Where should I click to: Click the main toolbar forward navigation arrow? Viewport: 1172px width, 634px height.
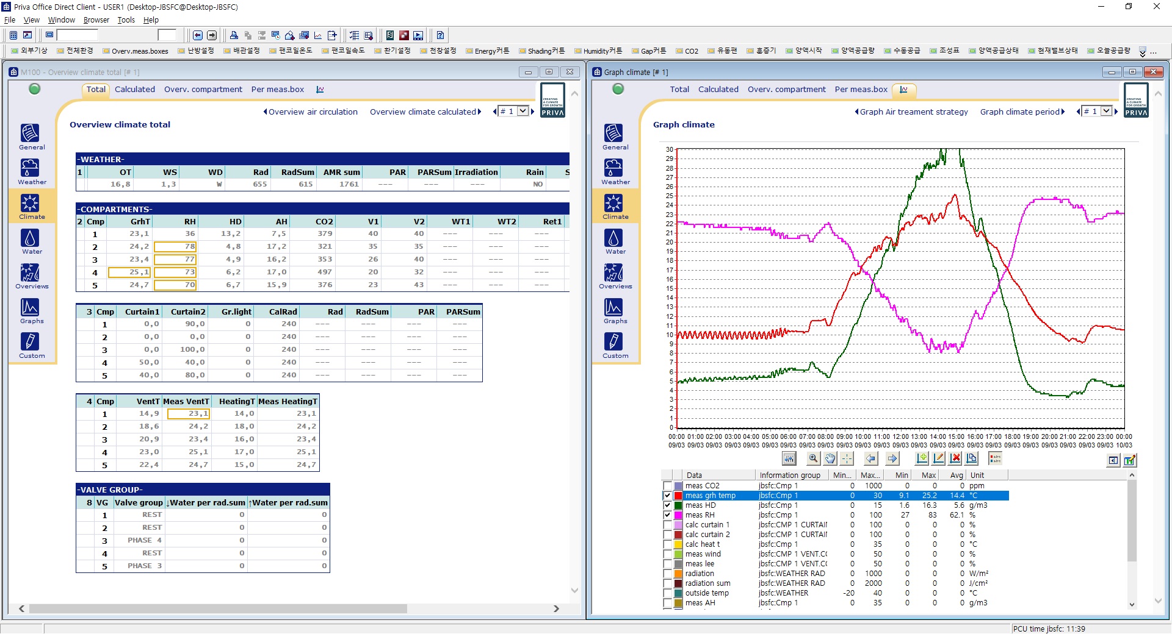(x=212, y=35)
